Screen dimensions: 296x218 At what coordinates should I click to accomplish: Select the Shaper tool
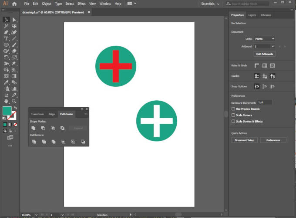pos(6,51)
